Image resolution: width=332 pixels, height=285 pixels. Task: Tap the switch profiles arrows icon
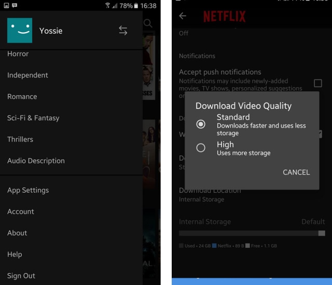123,31
